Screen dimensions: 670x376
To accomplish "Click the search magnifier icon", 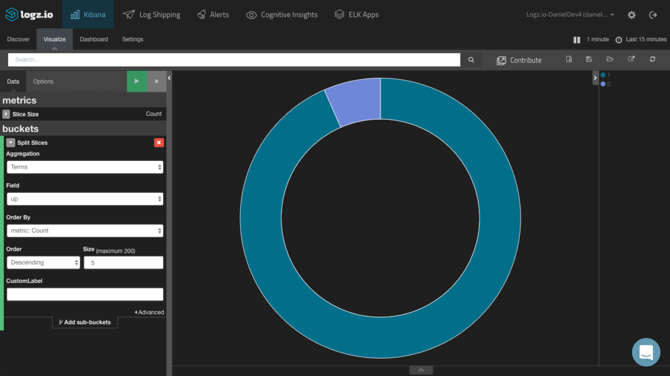I will click(x=471, y=59).
